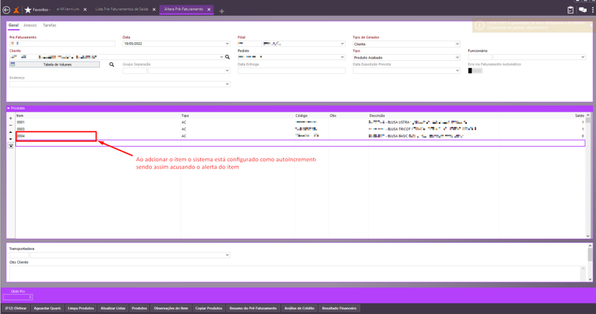596x314 pixels.
Task: Open the chat messages icon
Action: click(x=583, y=10)
